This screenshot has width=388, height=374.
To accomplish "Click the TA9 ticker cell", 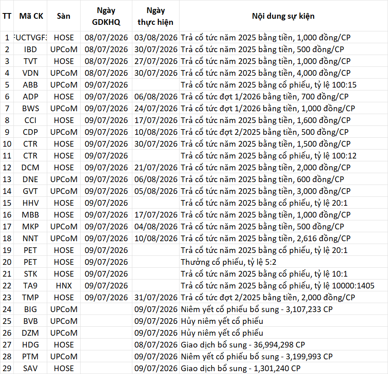I will (x=31, y=286).
